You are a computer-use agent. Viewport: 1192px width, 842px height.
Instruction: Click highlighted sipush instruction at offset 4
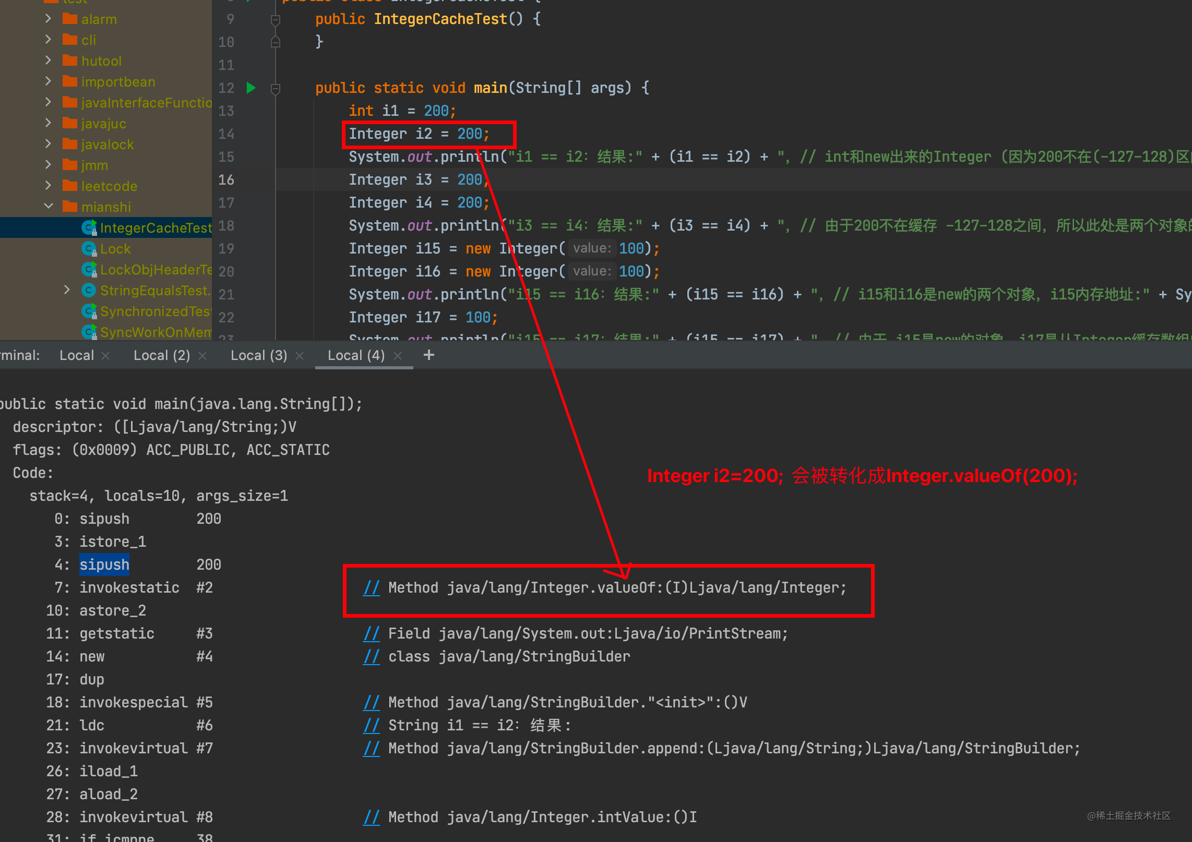coord(104,564)
